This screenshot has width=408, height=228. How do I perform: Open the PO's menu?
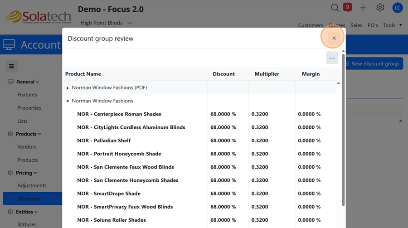pos(373,25)
